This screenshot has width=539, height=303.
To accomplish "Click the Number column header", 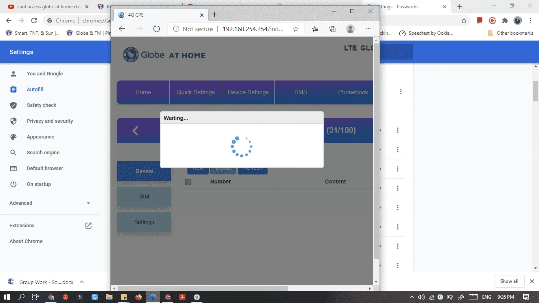I will click(x=221, y=181).
